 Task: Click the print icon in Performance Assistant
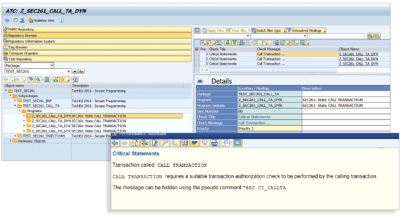click(x=214, y=143)
